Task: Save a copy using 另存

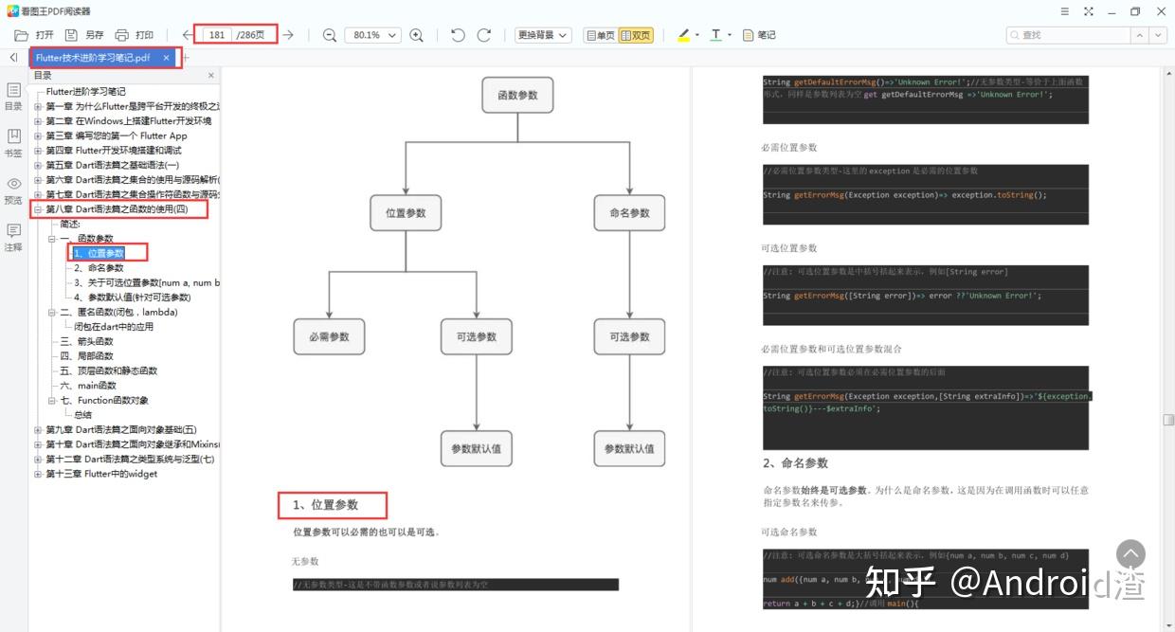Action: pos(85,35)
